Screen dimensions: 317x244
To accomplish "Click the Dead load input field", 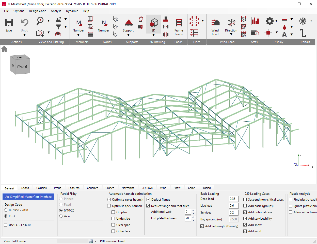I will (233, 199).
